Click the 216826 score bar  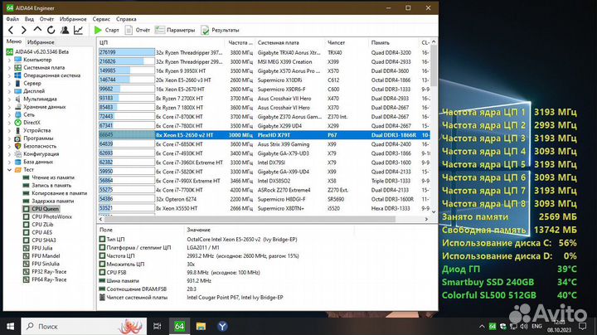[x=127, y=61]
